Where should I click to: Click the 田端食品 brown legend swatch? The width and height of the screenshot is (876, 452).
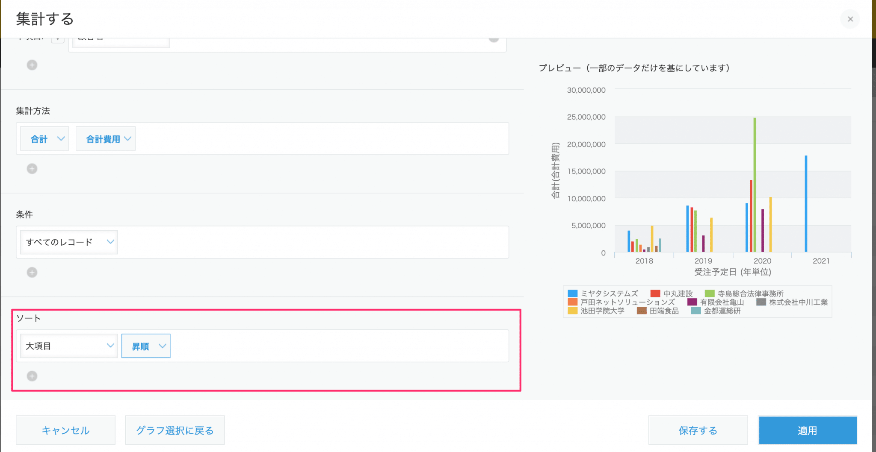coord(642,311)
